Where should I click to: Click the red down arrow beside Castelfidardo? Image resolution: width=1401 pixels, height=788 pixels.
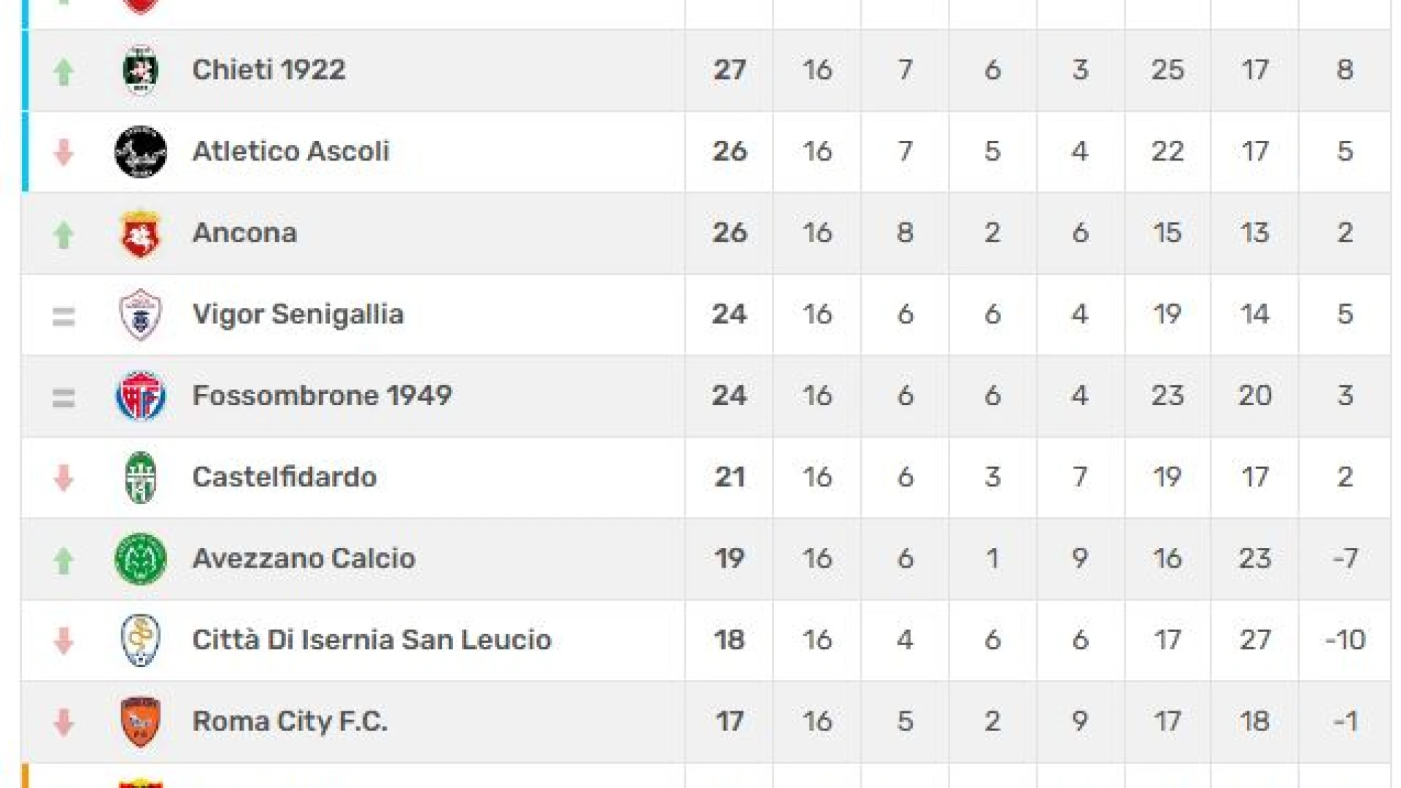(x=63, y=479)
